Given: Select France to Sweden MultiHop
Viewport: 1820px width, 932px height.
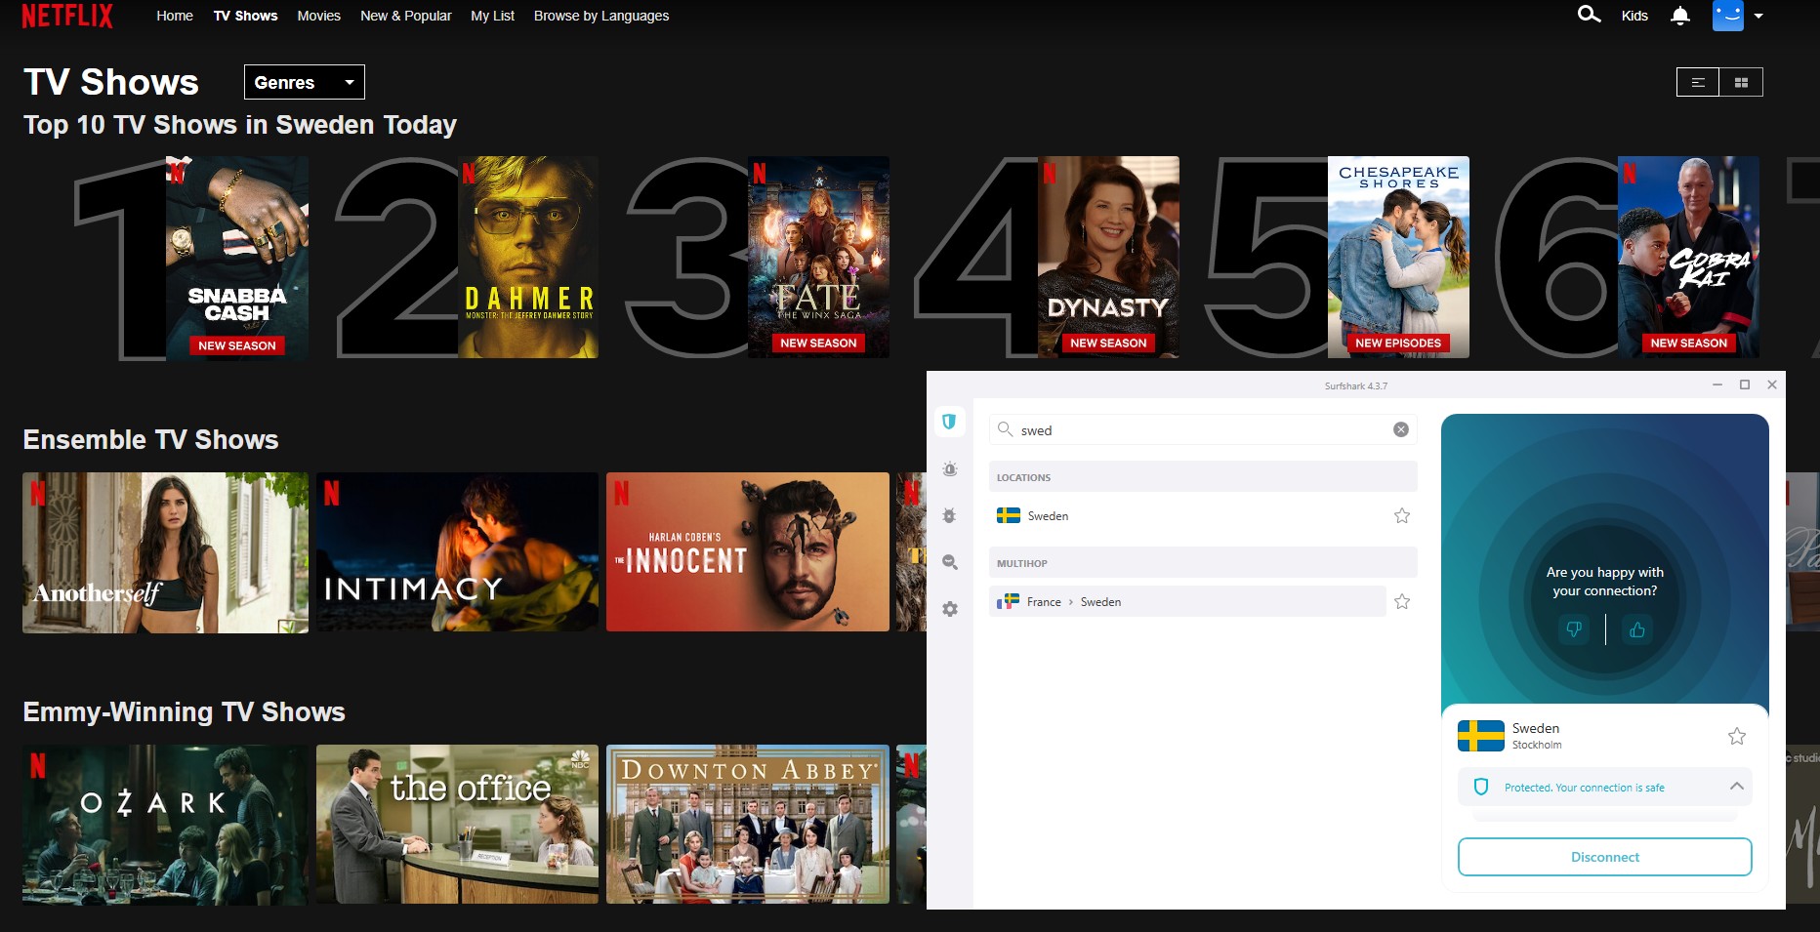Looking at the screenshot, I should pyautogui.click(x=1187, y=601).
